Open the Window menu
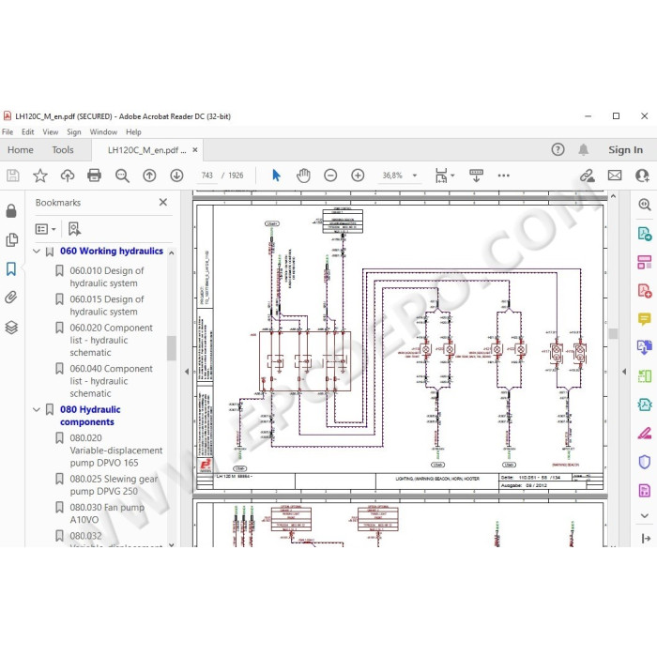657x657 pixels. [x=103, y=132]
